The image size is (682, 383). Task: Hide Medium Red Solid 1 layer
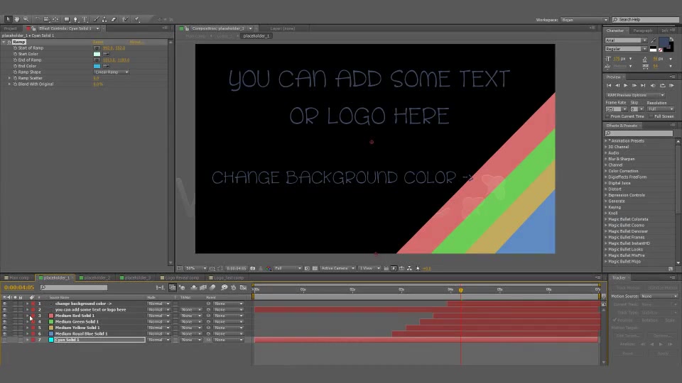pos(5,316)
